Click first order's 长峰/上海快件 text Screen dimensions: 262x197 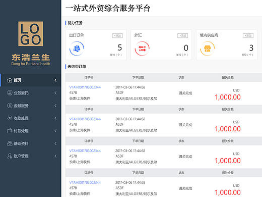(x=80, y=98)
